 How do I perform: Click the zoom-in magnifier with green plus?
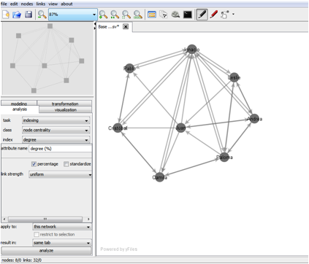[103, 15]
